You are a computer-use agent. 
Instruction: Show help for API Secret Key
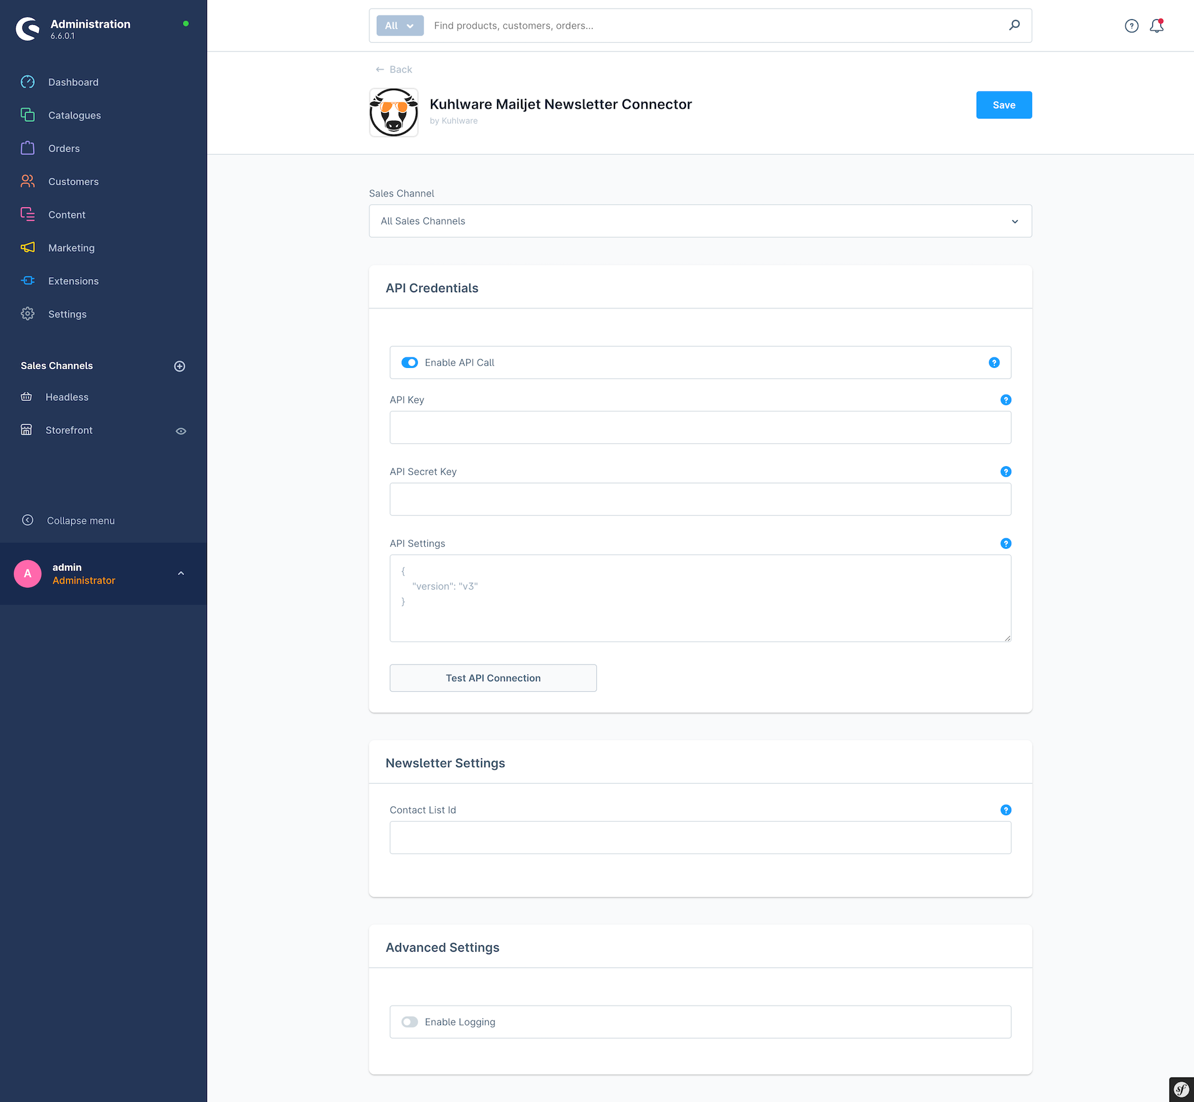coord(1006,472)
